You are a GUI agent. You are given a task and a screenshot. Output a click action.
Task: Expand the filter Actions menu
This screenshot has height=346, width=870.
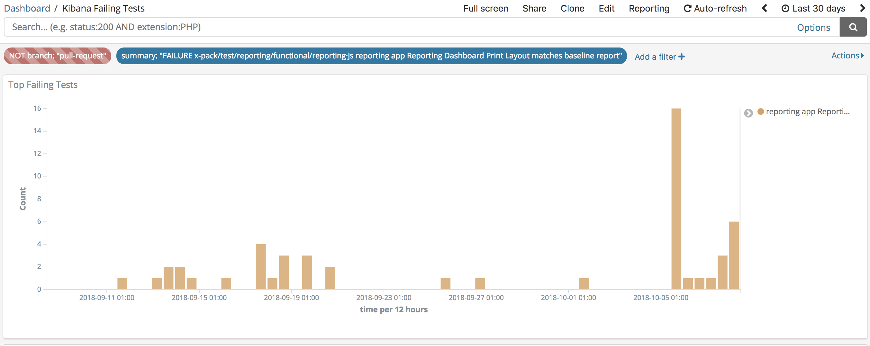(847, 56)
